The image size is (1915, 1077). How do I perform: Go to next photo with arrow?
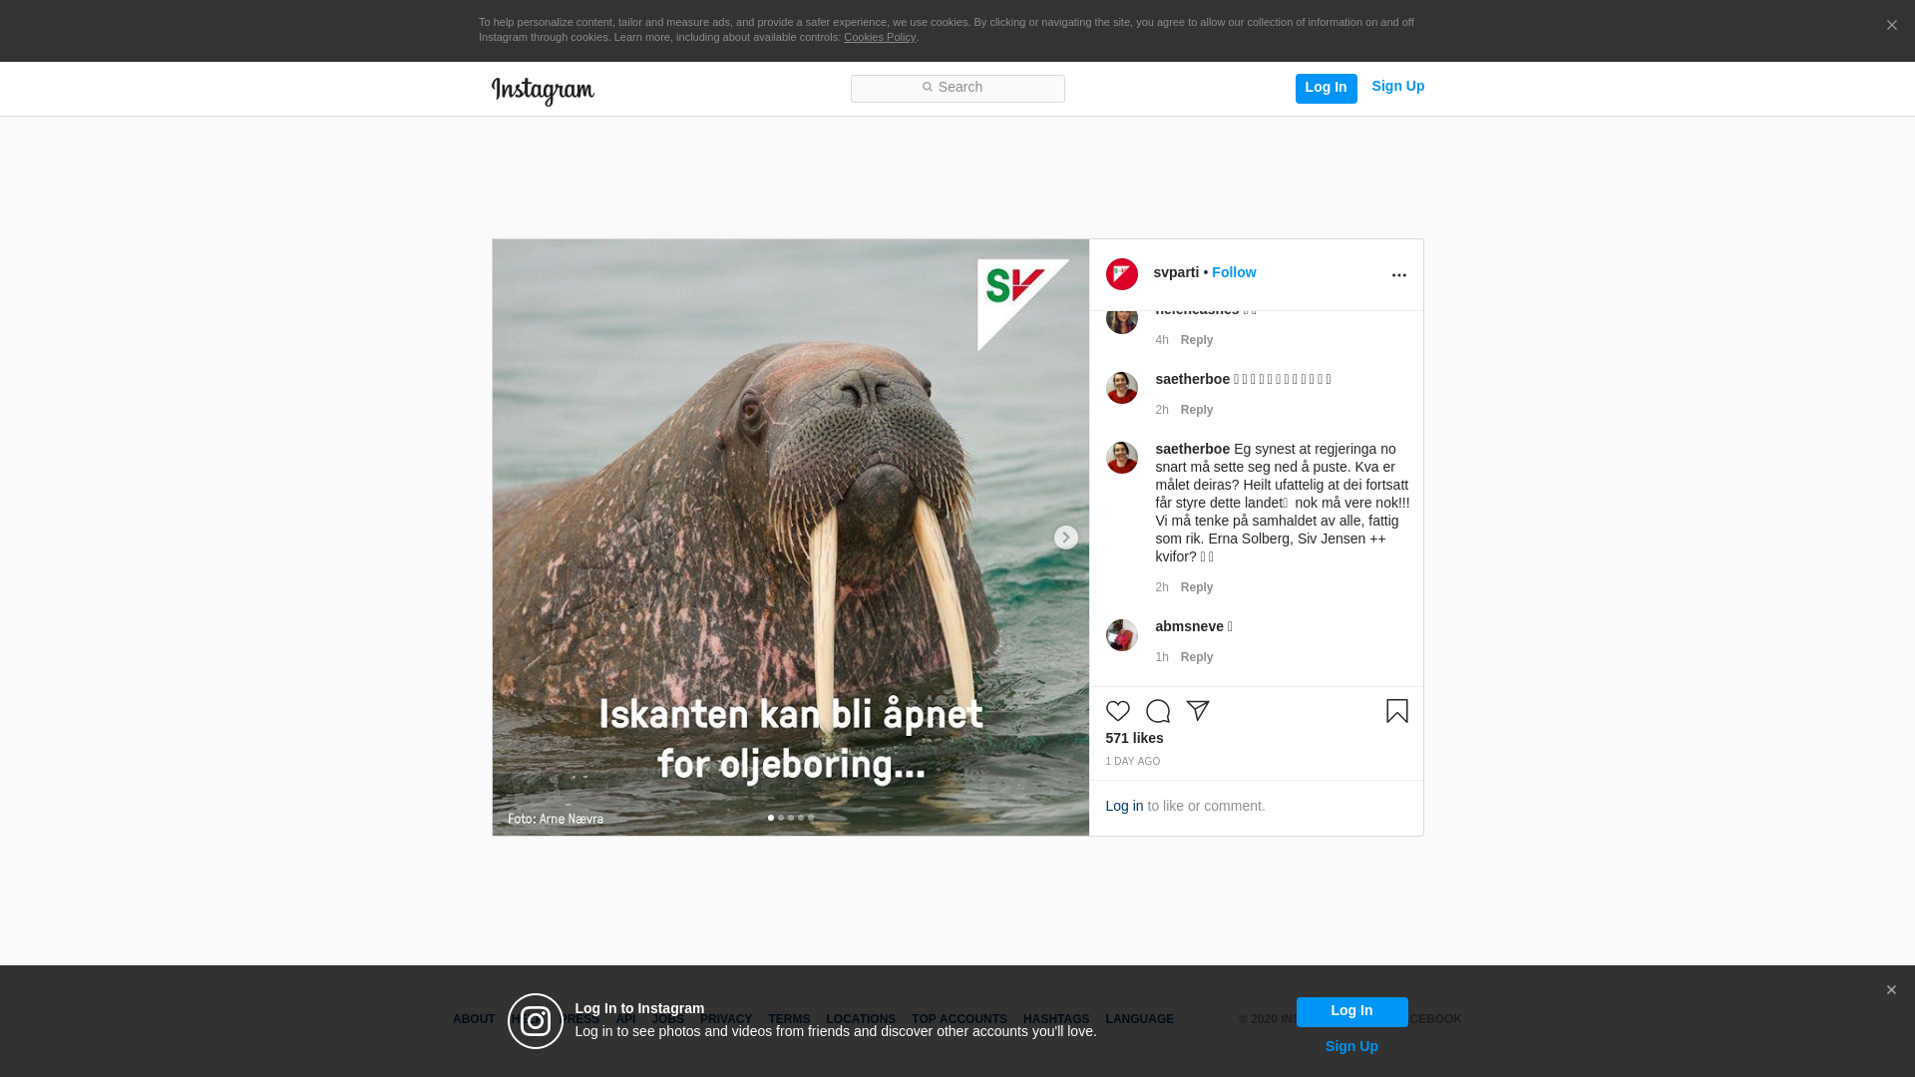tap(1066, 538)
